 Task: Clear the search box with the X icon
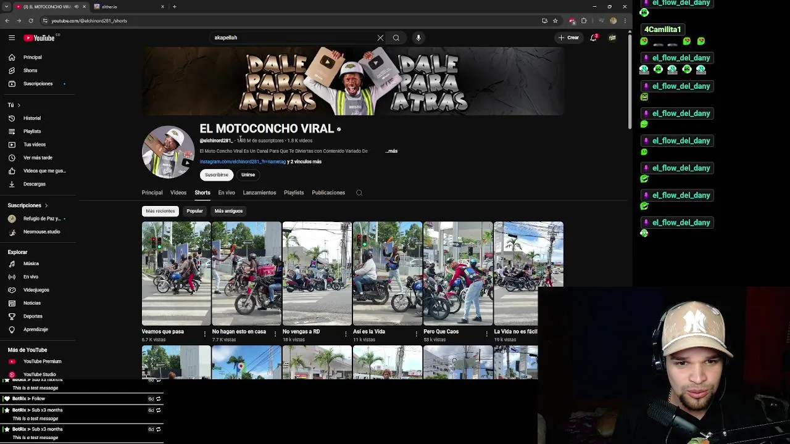(380, 38)
